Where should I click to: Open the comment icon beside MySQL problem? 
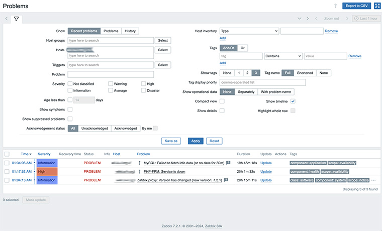pyautogui.click(x=228, y=163)
